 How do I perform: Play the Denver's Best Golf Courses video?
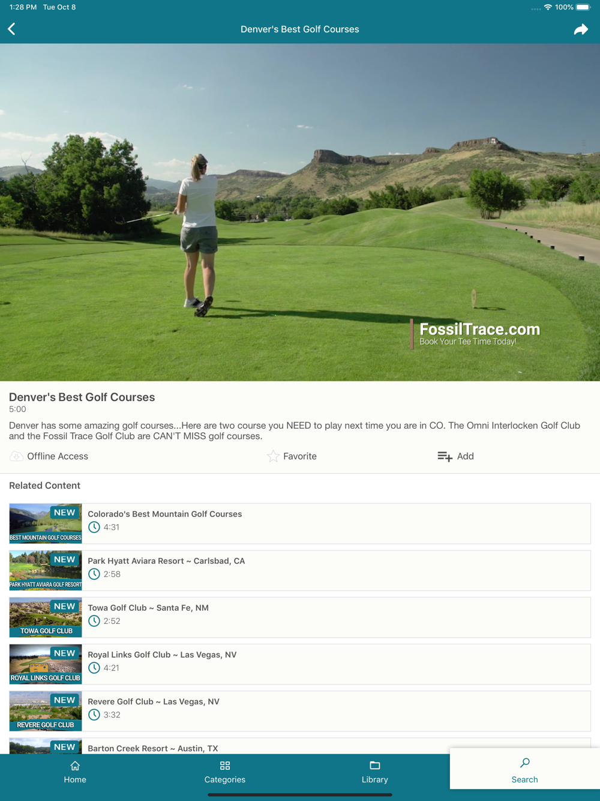[300, 212]
